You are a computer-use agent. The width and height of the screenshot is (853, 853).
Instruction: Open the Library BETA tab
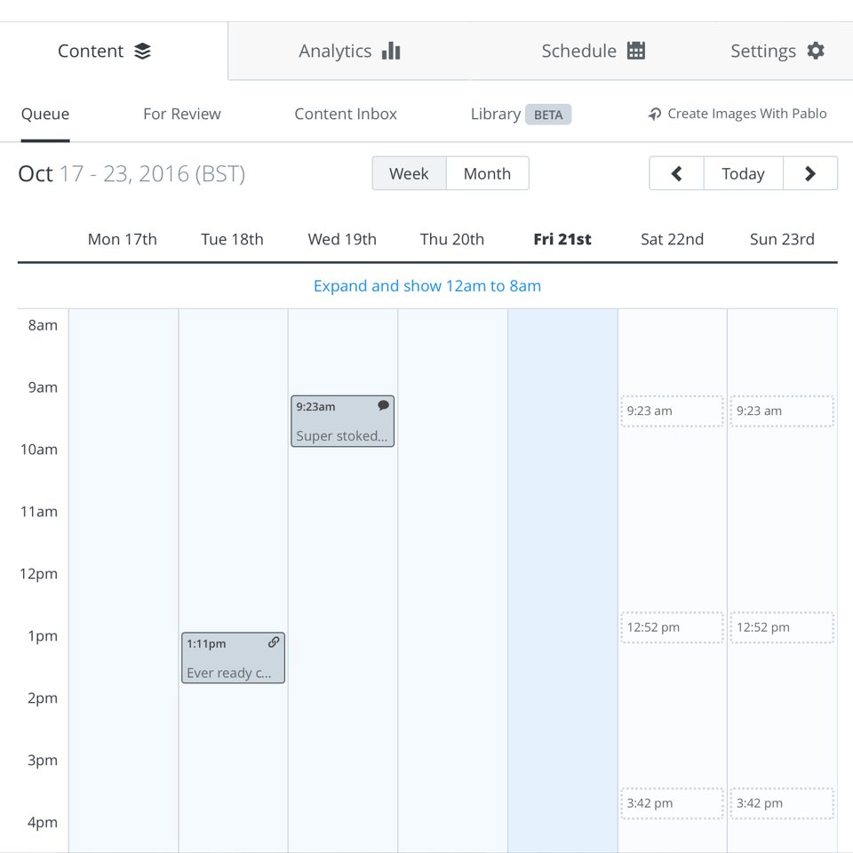pos(521,114)
